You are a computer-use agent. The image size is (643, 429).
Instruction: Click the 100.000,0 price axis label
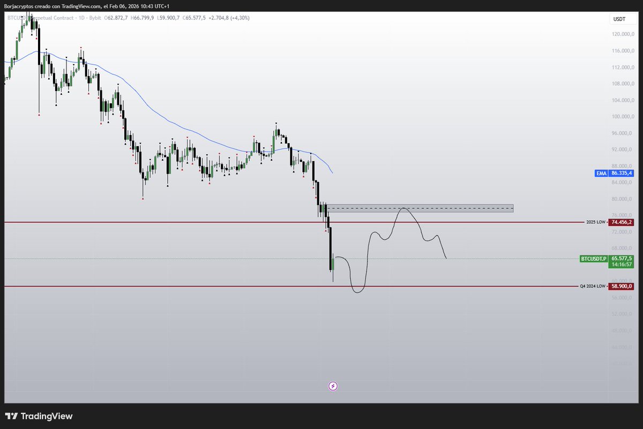coord(623,117)
